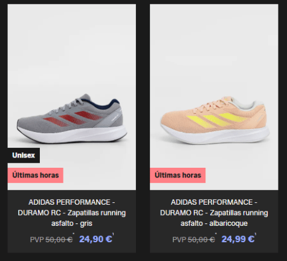Click the red stripes on gray shoe
Viewport: 287px width, 261px height.
(x=73, y=119)
